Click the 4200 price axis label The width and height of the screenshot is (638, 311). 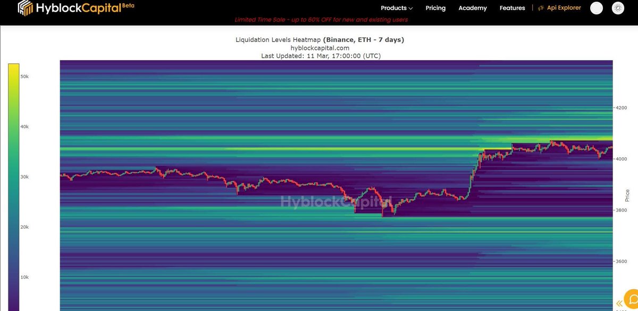pyautogui.click(x=622, y=108)
